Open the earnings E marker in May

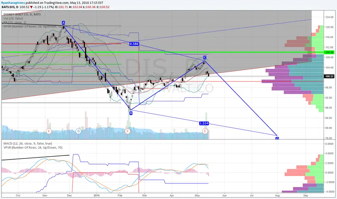[x=205, y=131]
